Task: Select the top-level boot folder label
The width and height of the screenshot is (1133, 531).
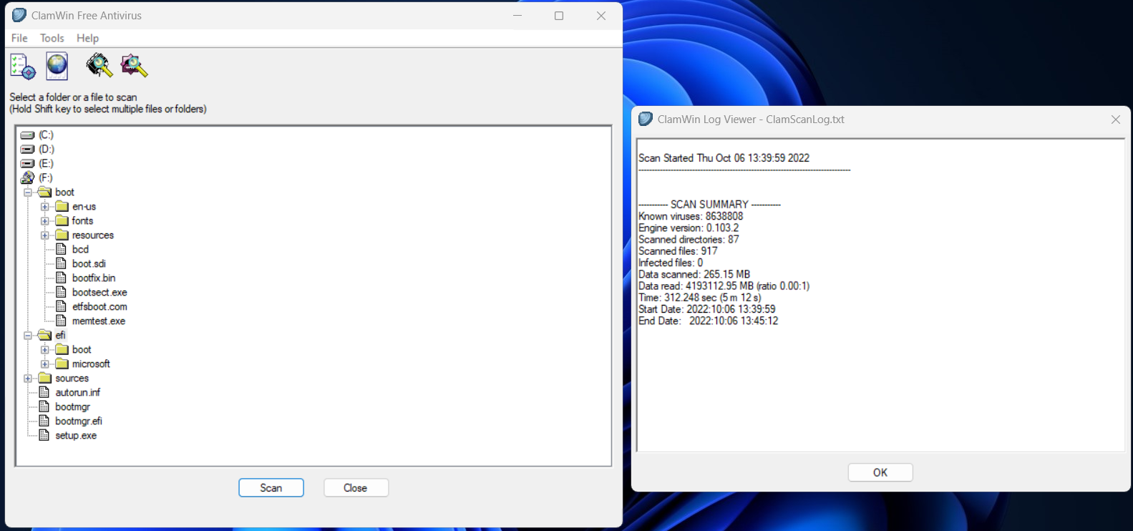Action: [x=64, y=192]
